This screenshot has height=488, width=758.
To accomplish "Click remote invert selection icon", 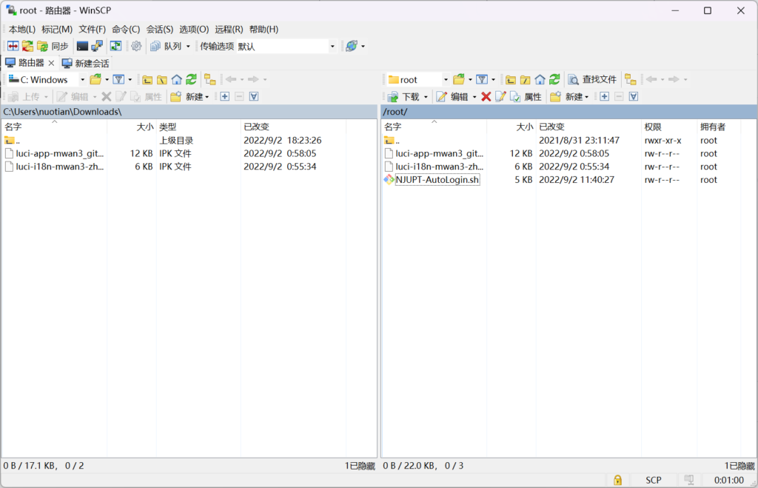I will (x=634, y=97).
